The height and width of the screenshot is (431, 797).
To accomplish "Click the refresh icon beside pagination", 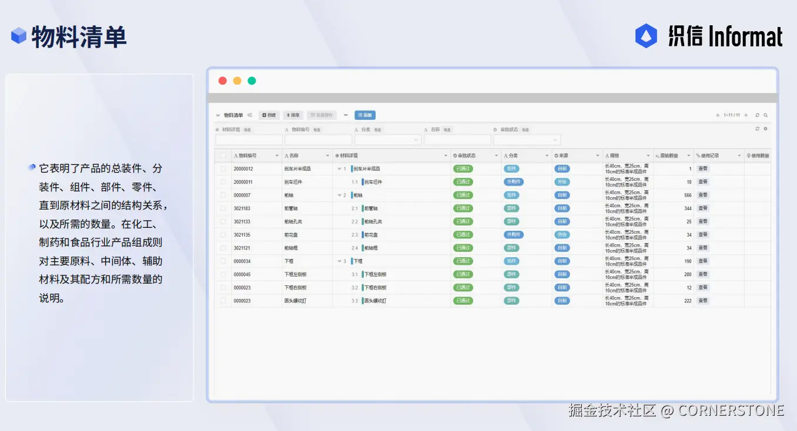I will [758, 115].
